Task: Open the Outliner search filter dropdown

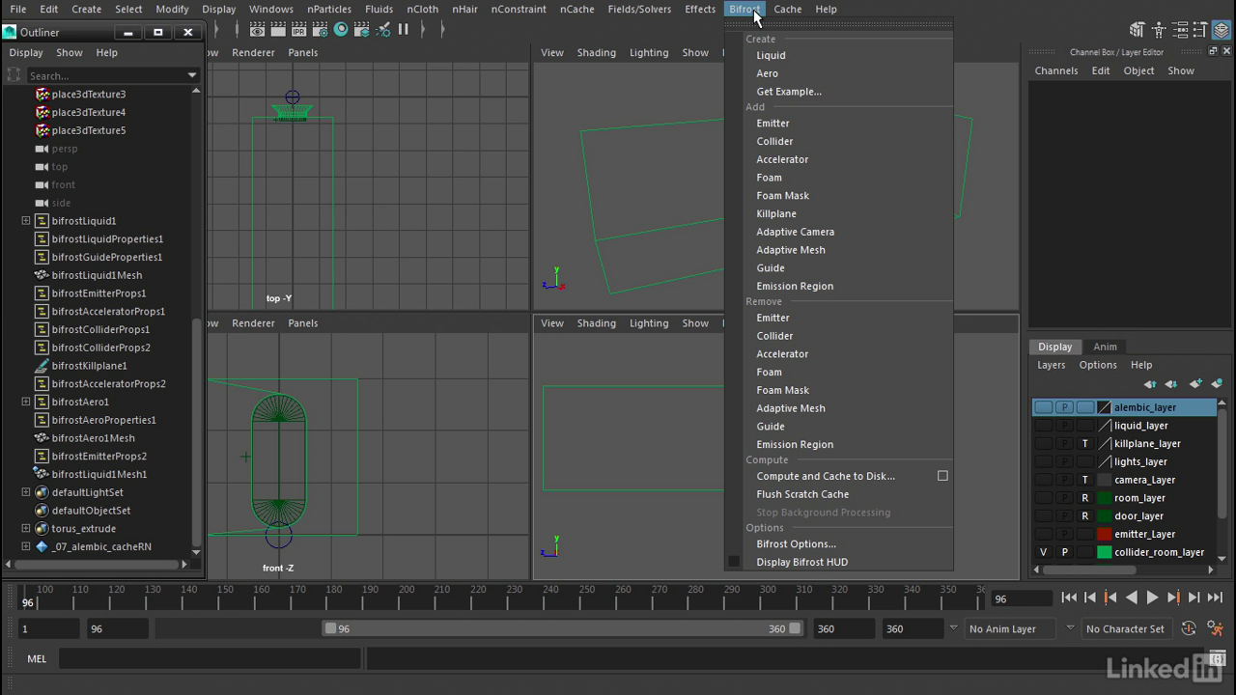Action: click(191, 75)
